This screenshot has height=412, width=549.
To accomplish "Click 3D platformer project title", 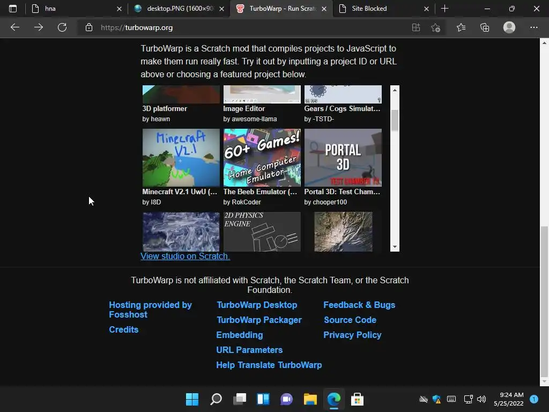I will tap(165, 108).
